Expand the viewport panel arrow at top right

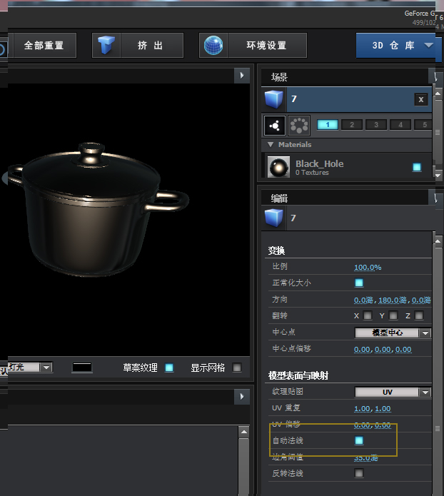coord(241,76)
